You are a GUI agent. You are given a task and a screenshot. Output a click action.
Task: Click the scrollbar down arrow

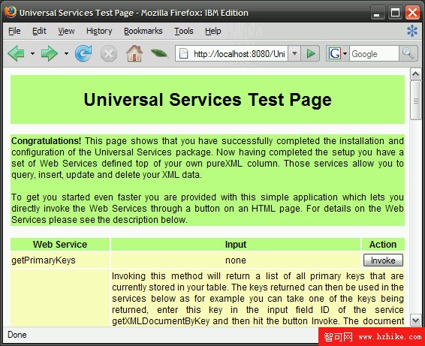tap(415, 320)
